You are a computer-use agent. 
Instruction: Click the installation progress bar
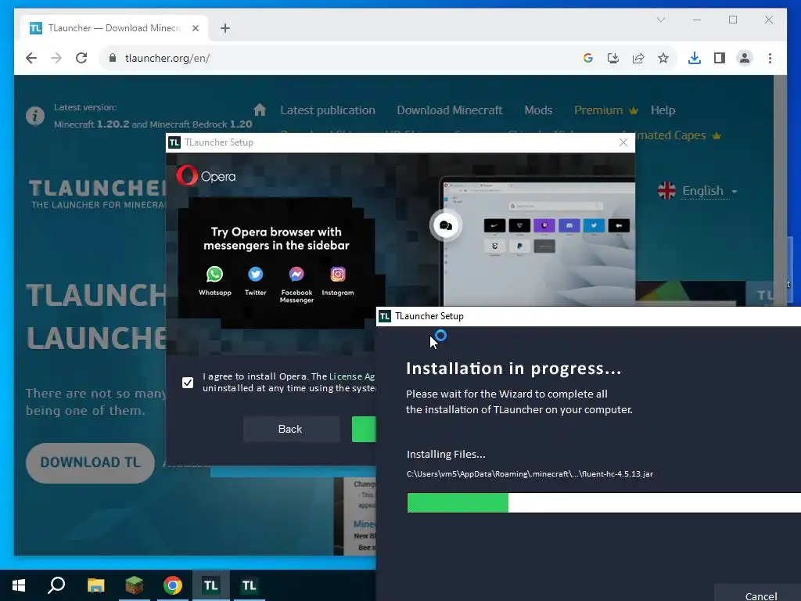[604, 503]
